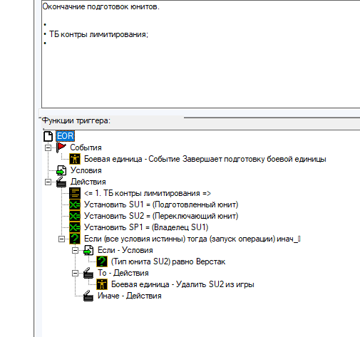The width and height of the screenshot is (360, 337).
Task: Click comment line Окончание подготовок юнитов
Action: [101, 6]
